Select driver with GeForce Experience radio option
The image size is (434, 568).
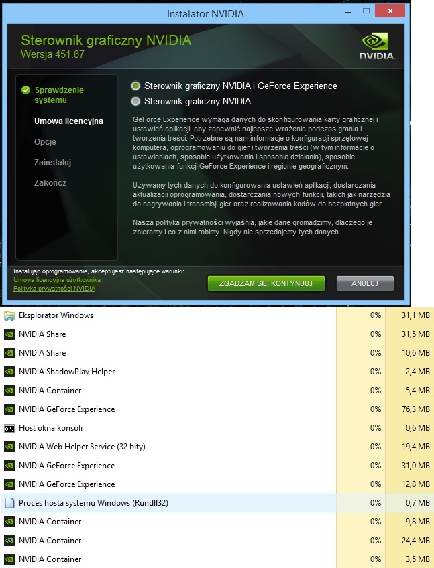[136, 86]
